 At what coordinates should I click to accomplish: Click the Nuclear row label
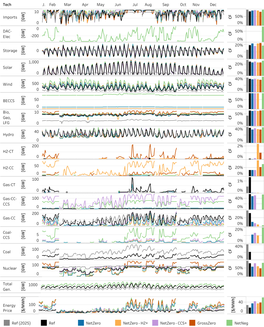pyautogui.click(x=10, y=268)
